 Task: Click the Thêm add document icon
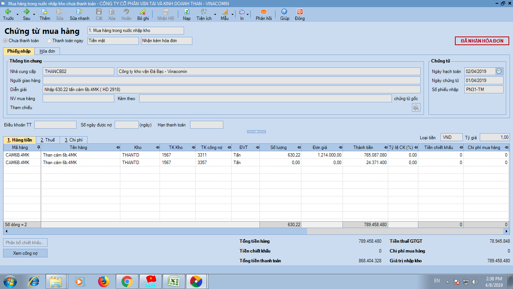45,12
